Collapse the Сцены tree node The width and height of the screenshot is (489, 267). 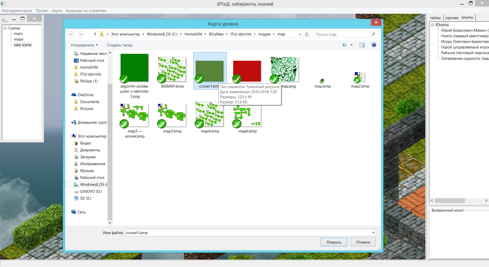pyautogui.click(x=5, y=28)
